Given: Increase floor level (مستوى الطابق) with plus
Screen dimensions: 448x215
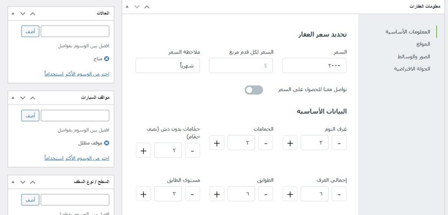Looking at the screenshot, I should pos(143,194).
